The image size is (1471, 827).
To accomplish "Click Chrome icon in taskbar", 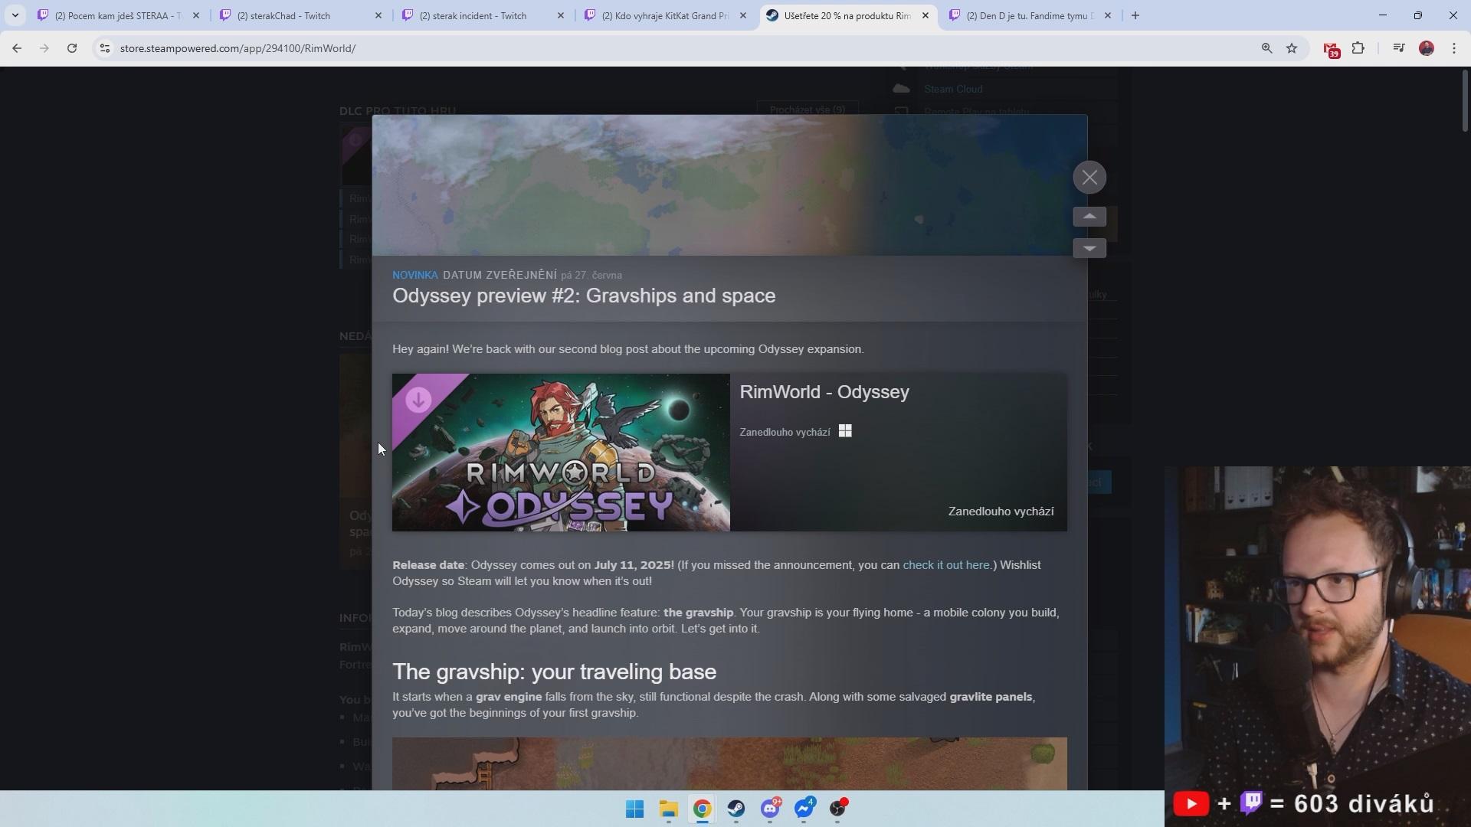I will click(x=703, y=809).
